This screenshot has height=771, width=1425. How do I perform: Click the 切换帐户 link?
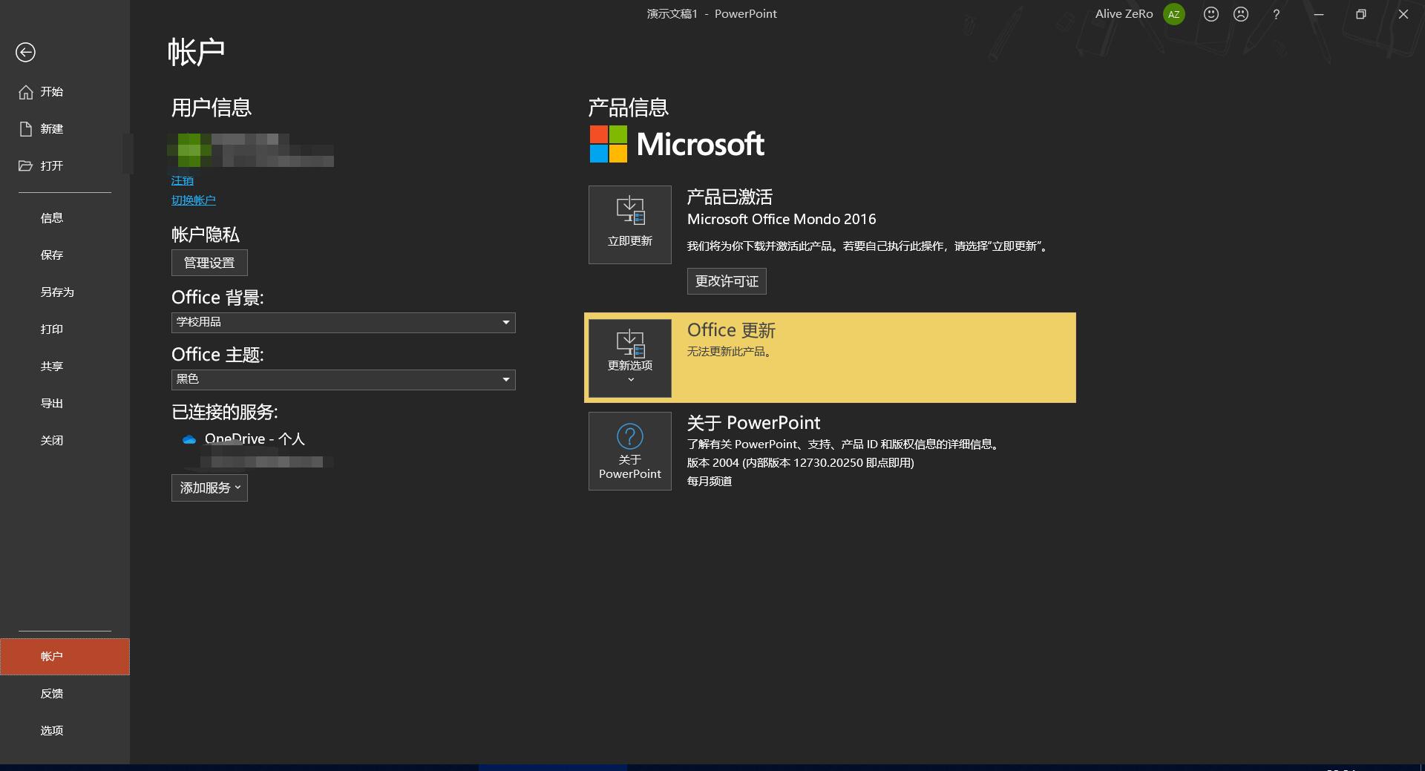(194, 200)
